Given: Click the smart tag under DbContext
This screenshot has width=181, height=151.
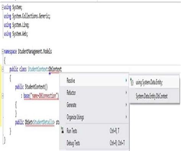Looking at the screenshot, I should tap(50, 74).
